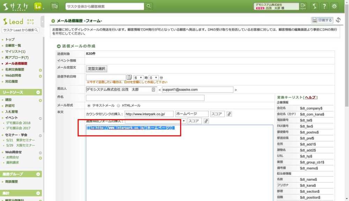The image size is (349, 201).
Task: Click the sender email support1@saaske.com field
Action: (198, 90)
